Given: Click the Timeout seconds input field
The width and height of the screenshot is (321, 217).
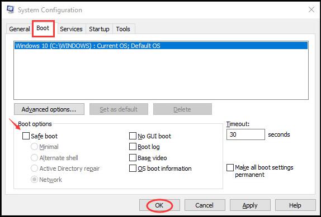Looking at the screenshot, I should [x=246, y=134].
